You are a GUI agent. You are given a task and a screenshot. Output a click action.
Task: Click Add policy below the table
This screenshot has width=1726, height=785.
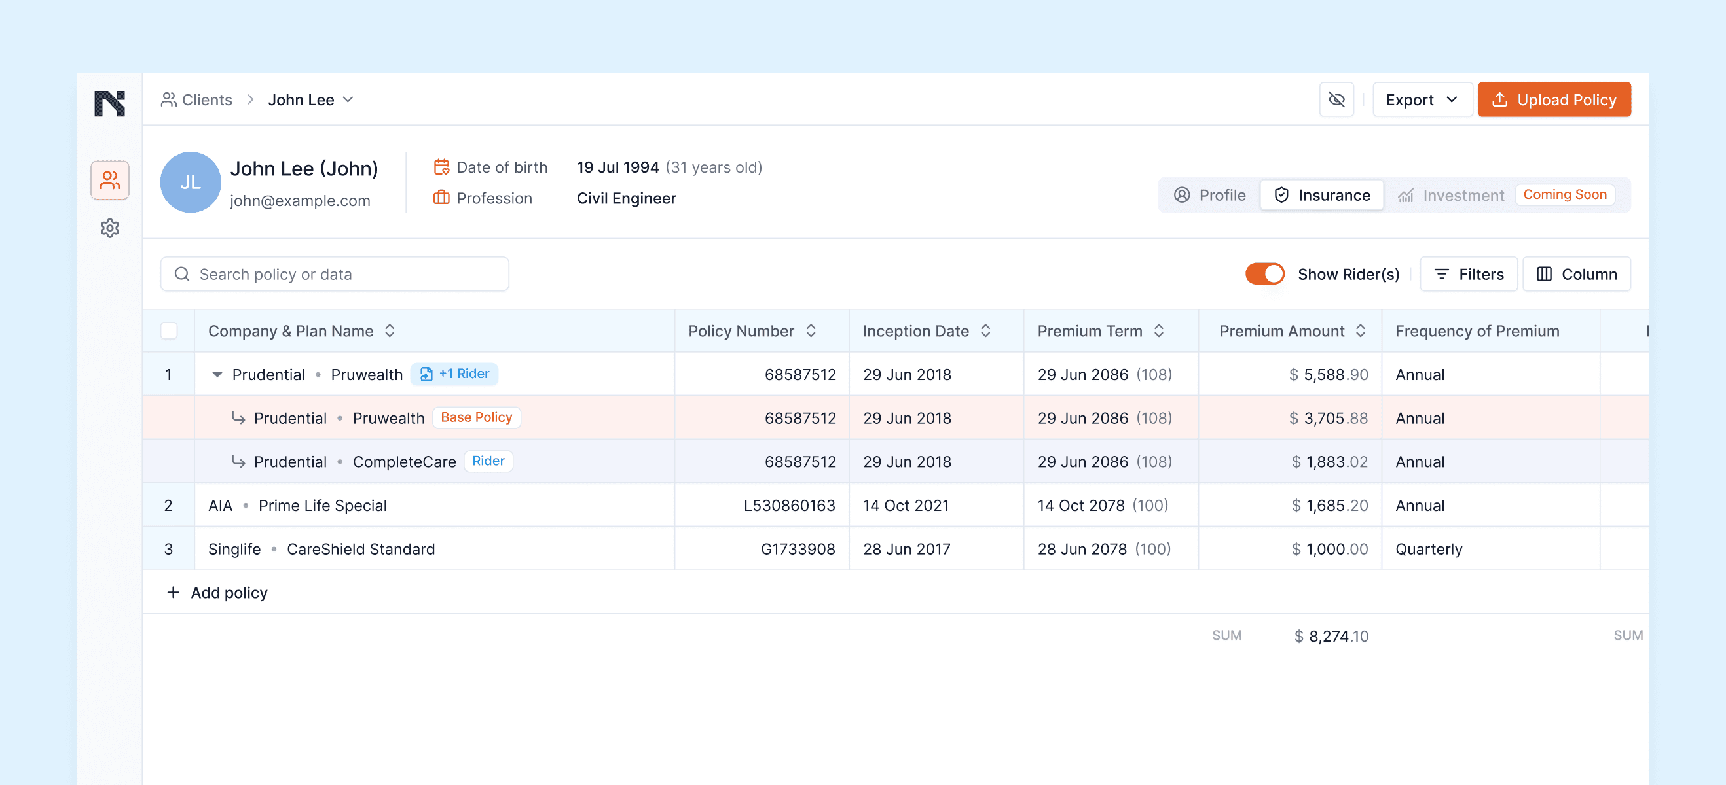(216, 592)
